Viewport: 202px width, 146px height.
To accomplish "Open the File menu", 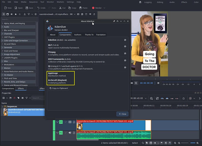I will coord(4,2).
